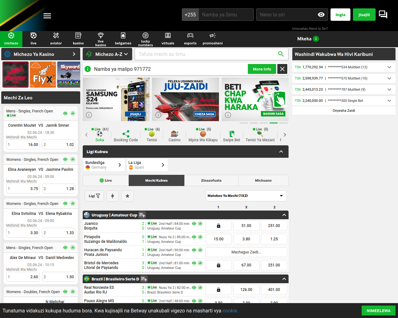The height and width of the screenshot is (318, 398).
Task: Open the Aviator casino game thumbnail
Action: (x=16, y=75)
